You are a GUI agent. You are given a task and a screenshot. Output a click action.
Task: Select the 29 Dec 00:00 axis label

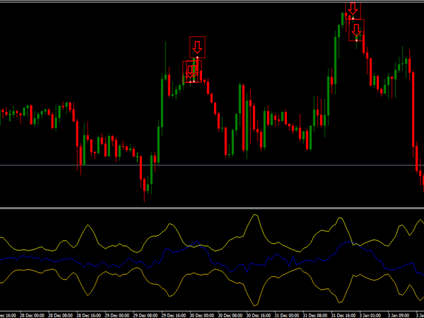118,315
